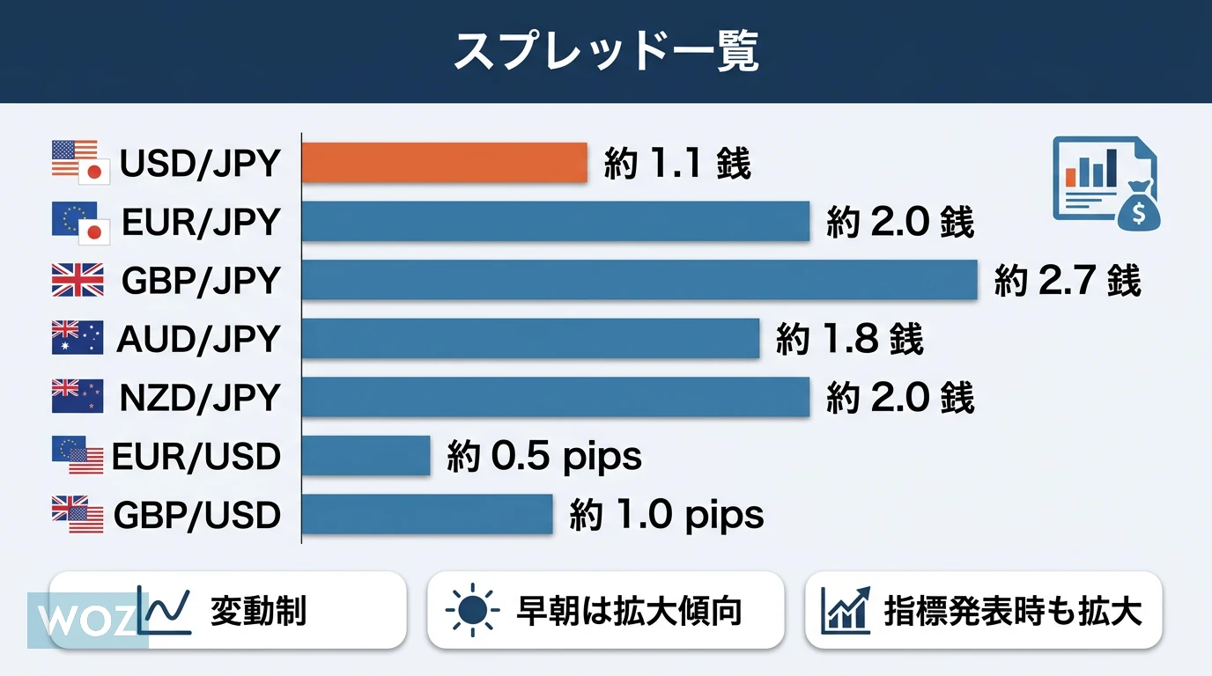Screen dimensions: 1212x676
Task: Click the report and money bag icon
Action: 1105,184
